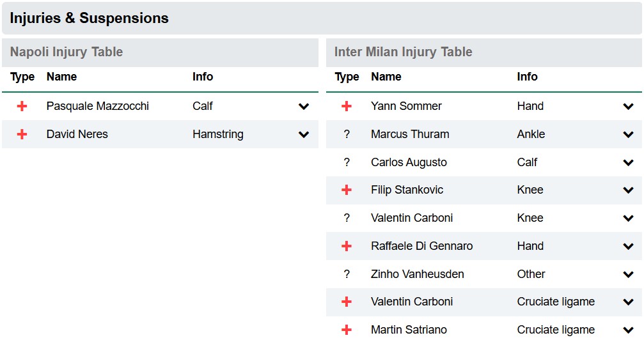Click the question mark icon beside Carlos Augusto
This screenshot has height=347, width=644.
tap(347, 162)
